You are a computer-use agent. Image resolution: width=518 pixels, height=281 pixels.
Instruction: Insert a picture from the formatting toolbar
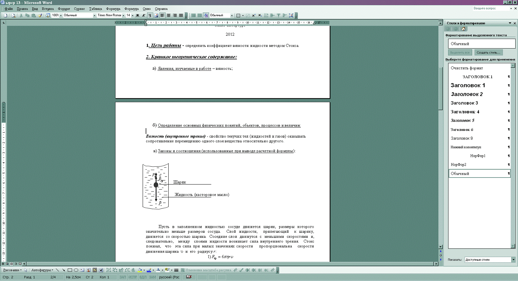click(x=156, y=16)
